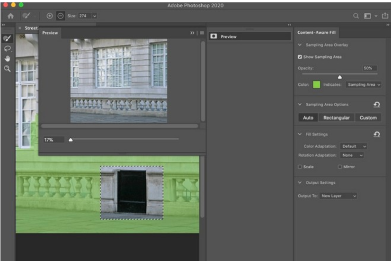Collapse the middle panel with double left arrows
392x261 pixels.
(x=289, y=25)
